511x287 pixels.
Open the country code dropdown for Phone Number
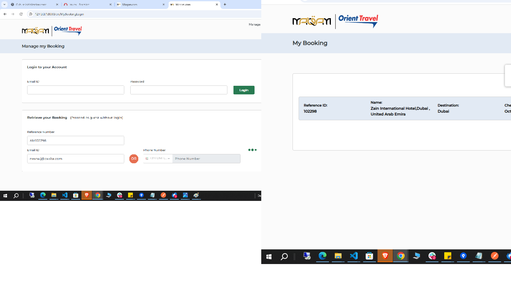[x=158, y=158]
